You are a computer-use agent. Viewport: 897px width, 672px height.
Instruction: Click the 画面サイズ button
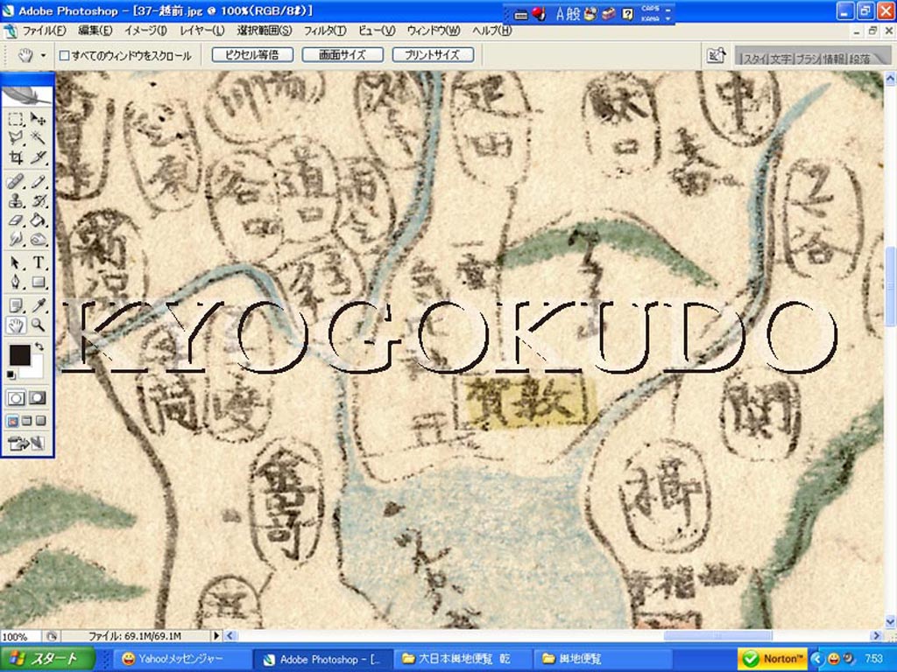(x=343, y=55)
